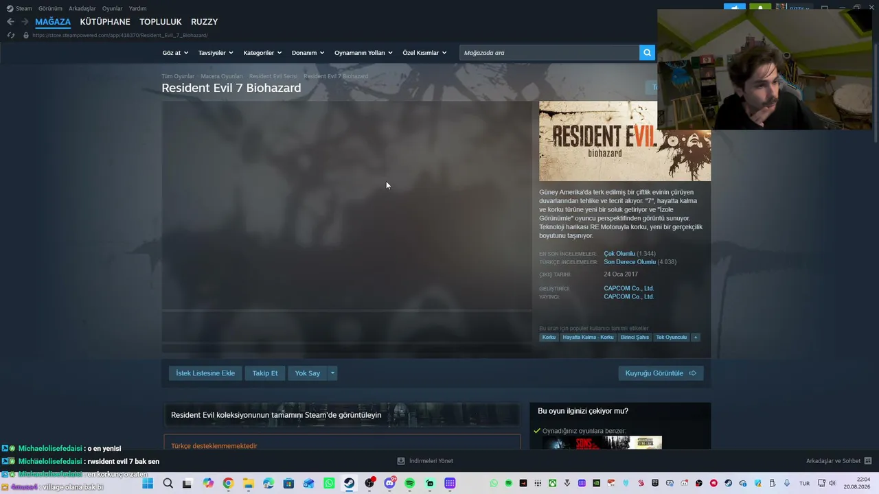
Task: Open File Explorer from the taskbar
Action: click(x=248, y=484)
